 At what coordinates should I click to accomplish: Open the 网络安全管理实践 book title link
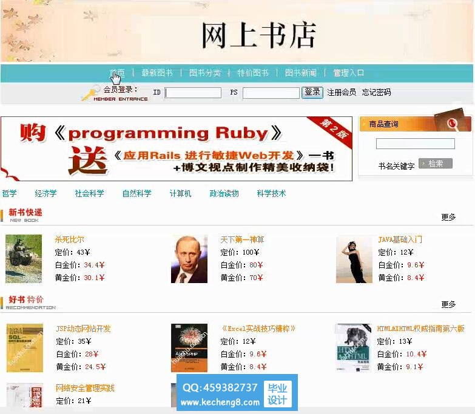tap(85, 388)
